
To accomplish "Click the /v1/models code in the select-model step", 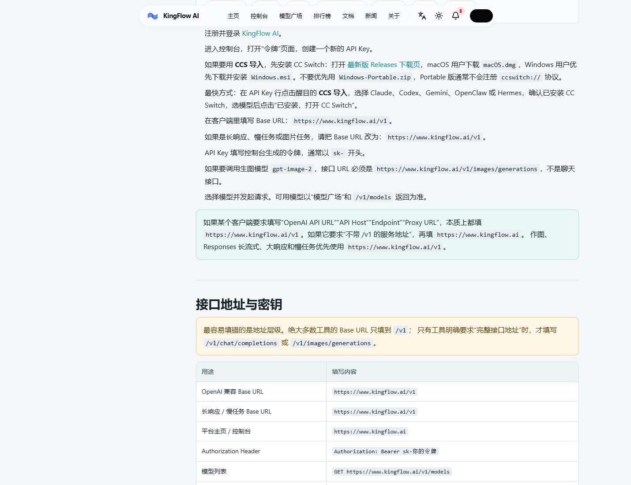I will (373, 197).
